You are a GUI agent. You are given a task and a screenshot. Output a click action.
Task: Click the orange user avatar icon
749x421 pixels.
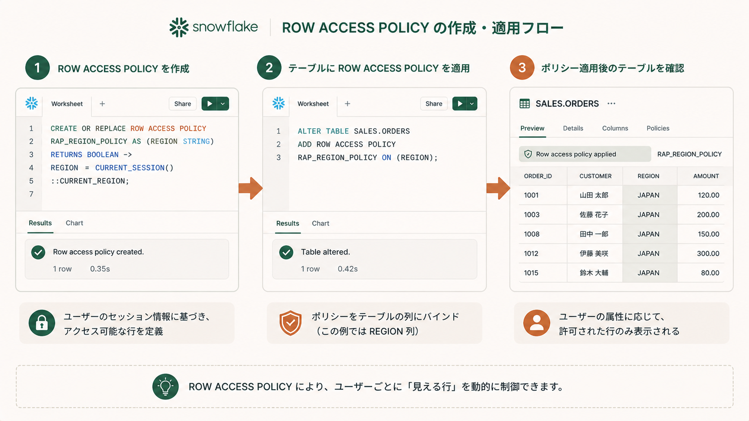click(537, 323)
